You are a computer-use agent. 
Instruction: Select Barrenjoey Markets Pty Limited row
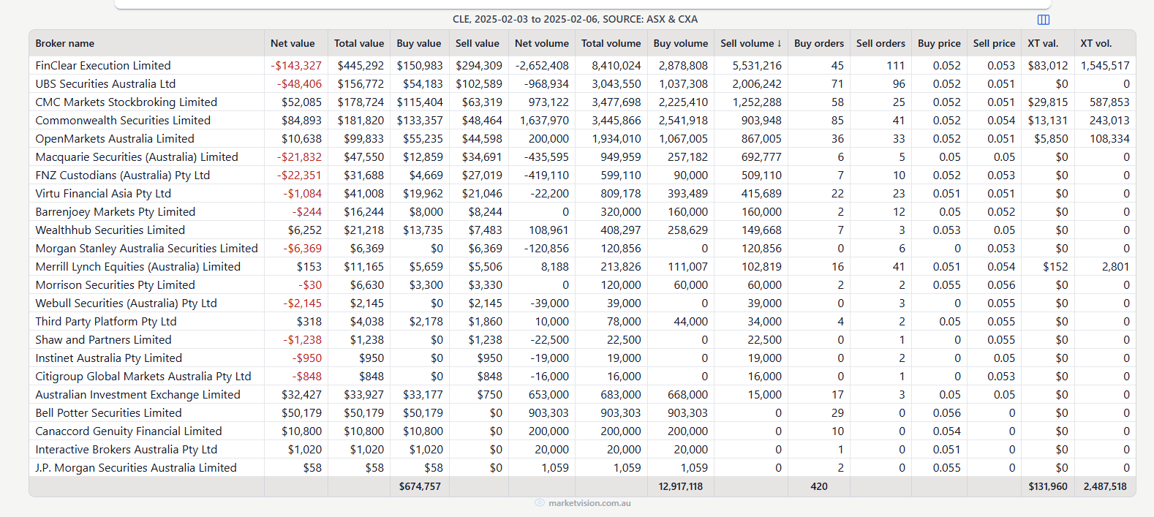[x=582, y=211]
